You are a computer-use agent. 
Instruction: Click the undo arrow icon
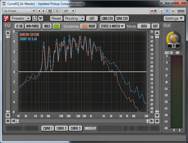[x=35, y=18]
